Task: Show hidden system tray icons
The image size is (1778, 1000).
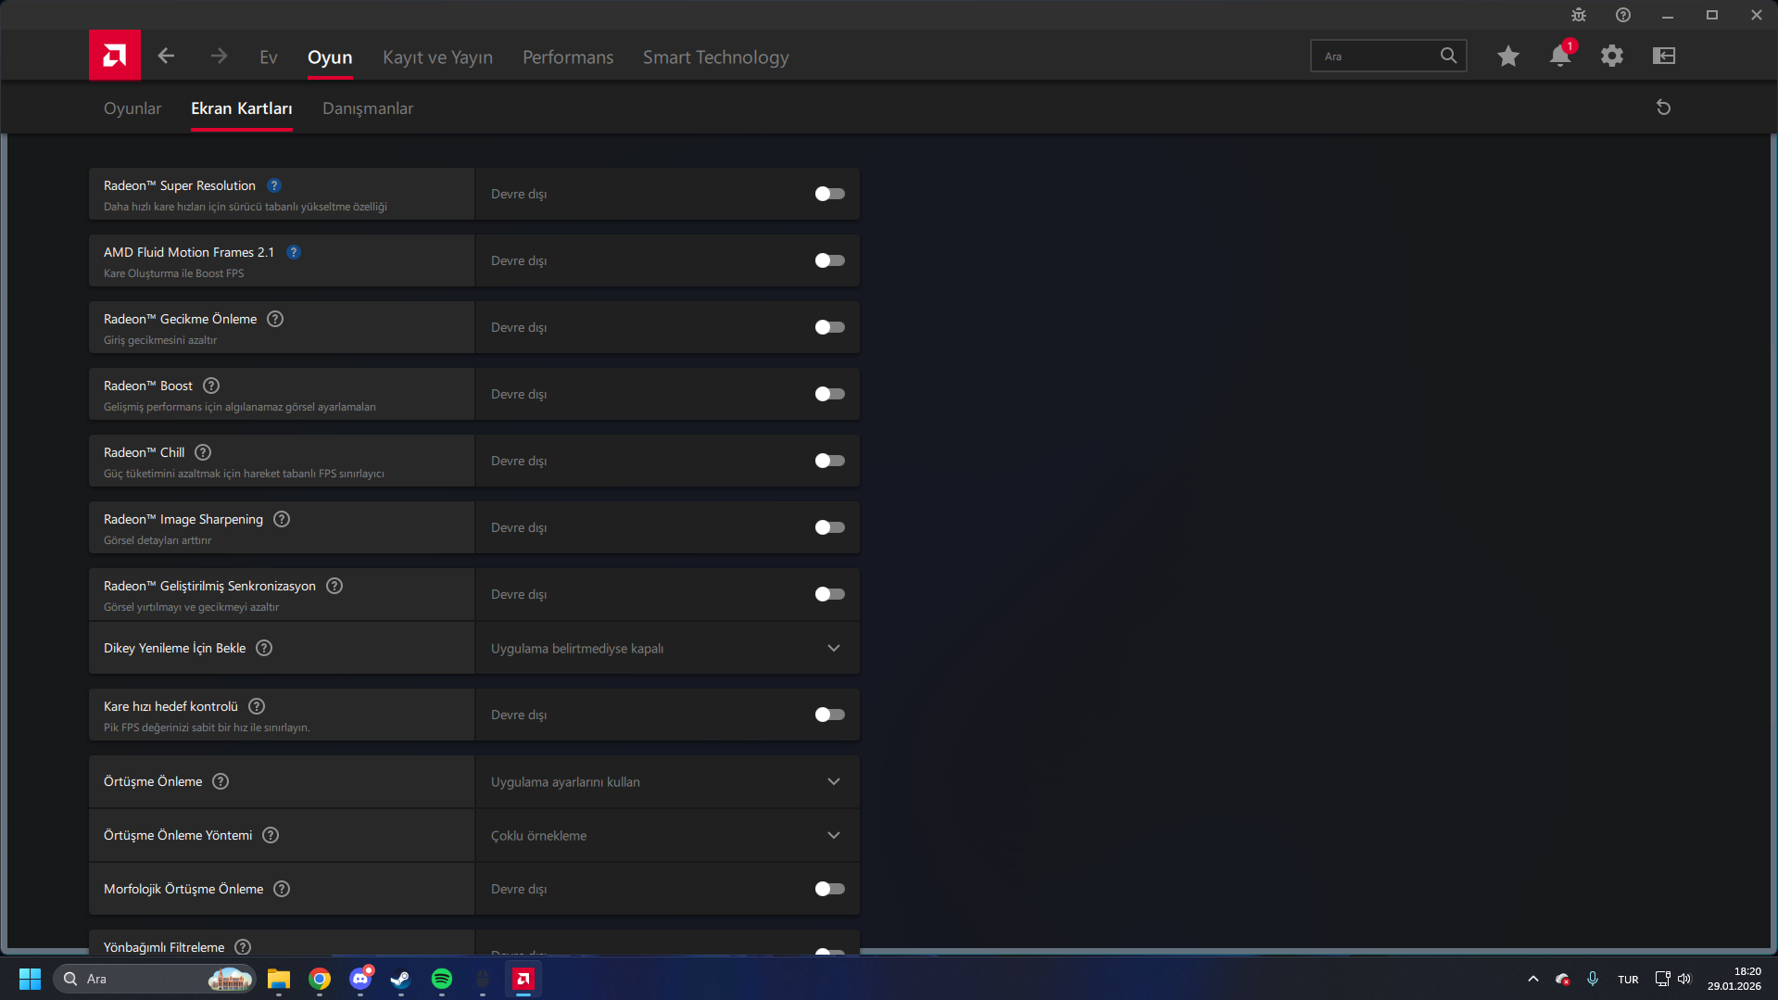Action: (1533, 979)
